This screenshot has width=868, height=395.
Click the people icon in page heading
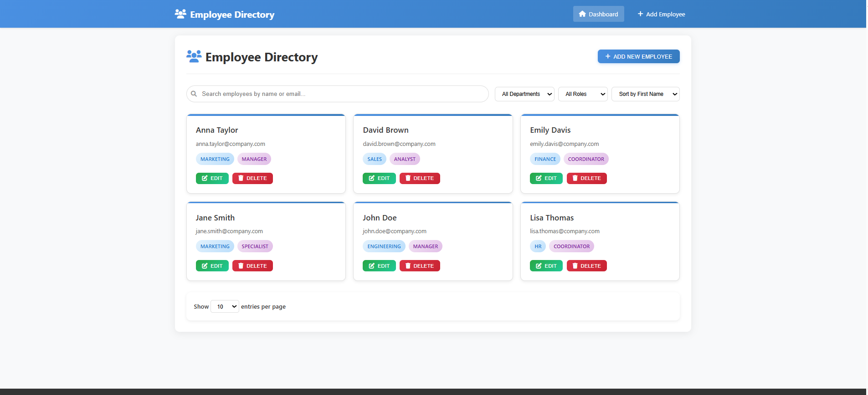[x=194, y=56]
